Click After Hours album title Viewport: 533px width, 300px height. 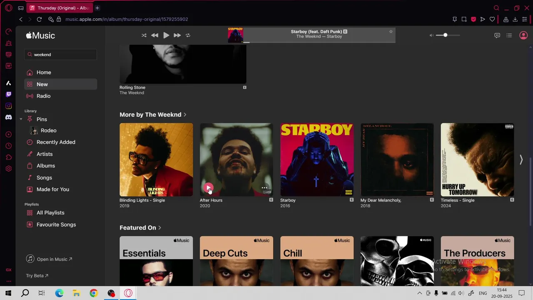coord(211,200)
